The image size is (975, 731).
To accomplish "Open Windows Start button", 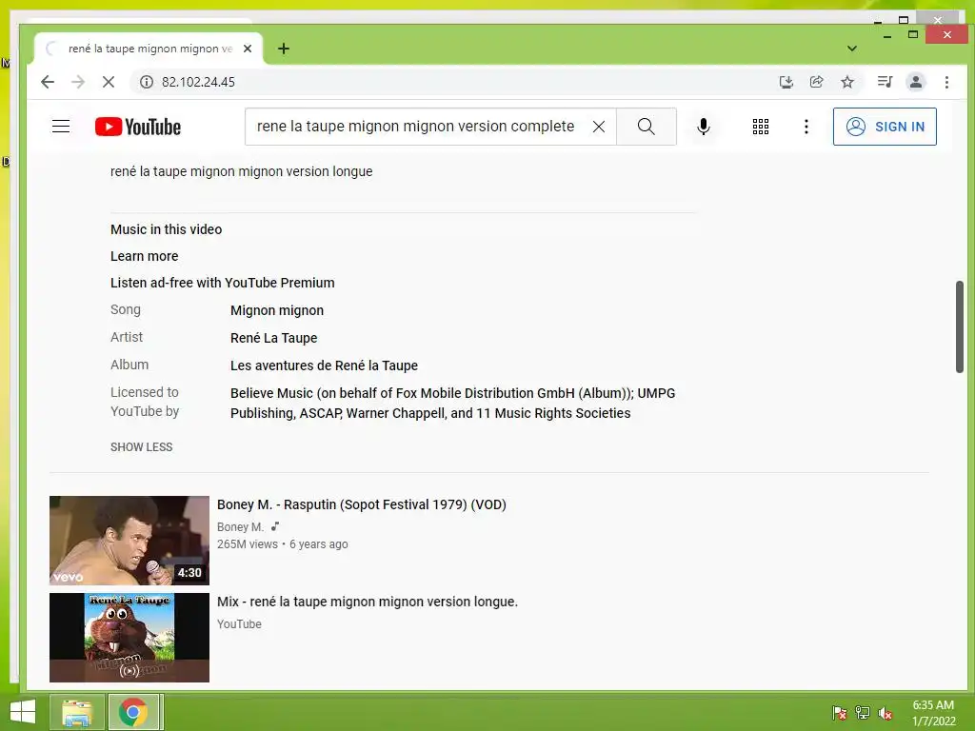I will pyautogui.click(x=23, y=712).
